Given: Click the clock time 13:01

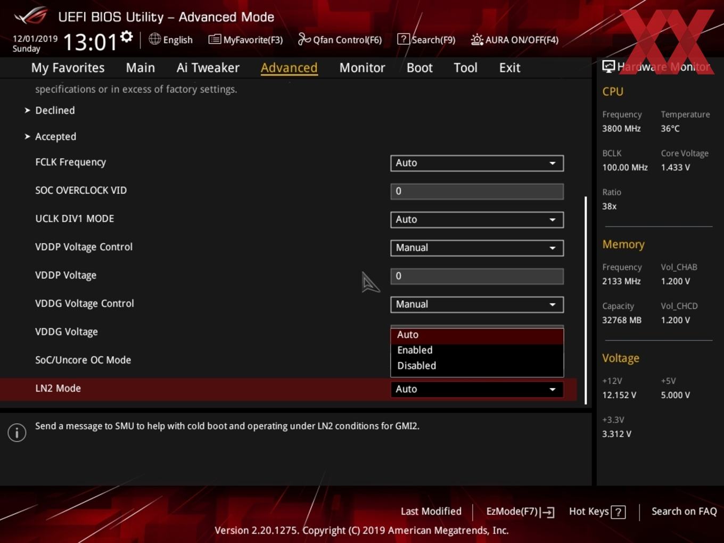Looking at the screenshot, I should tap(90, 42).
